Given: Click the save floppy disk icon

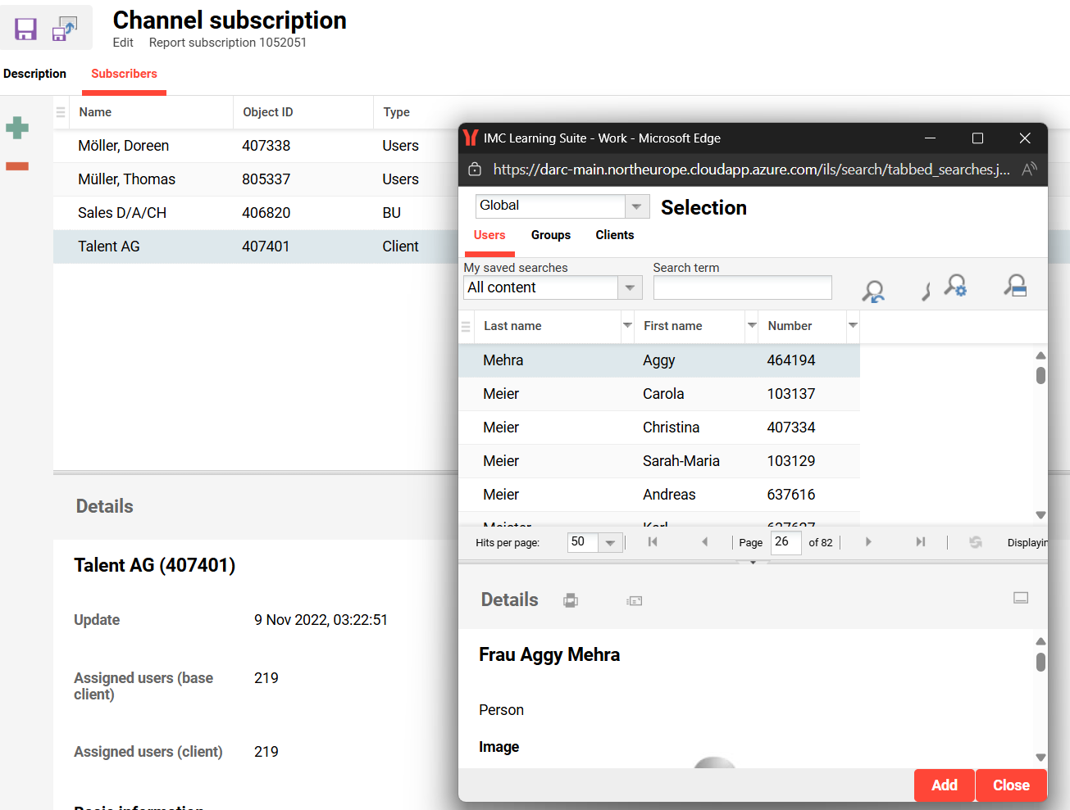Looking at the screenshot, I should (x=25, y=29).
